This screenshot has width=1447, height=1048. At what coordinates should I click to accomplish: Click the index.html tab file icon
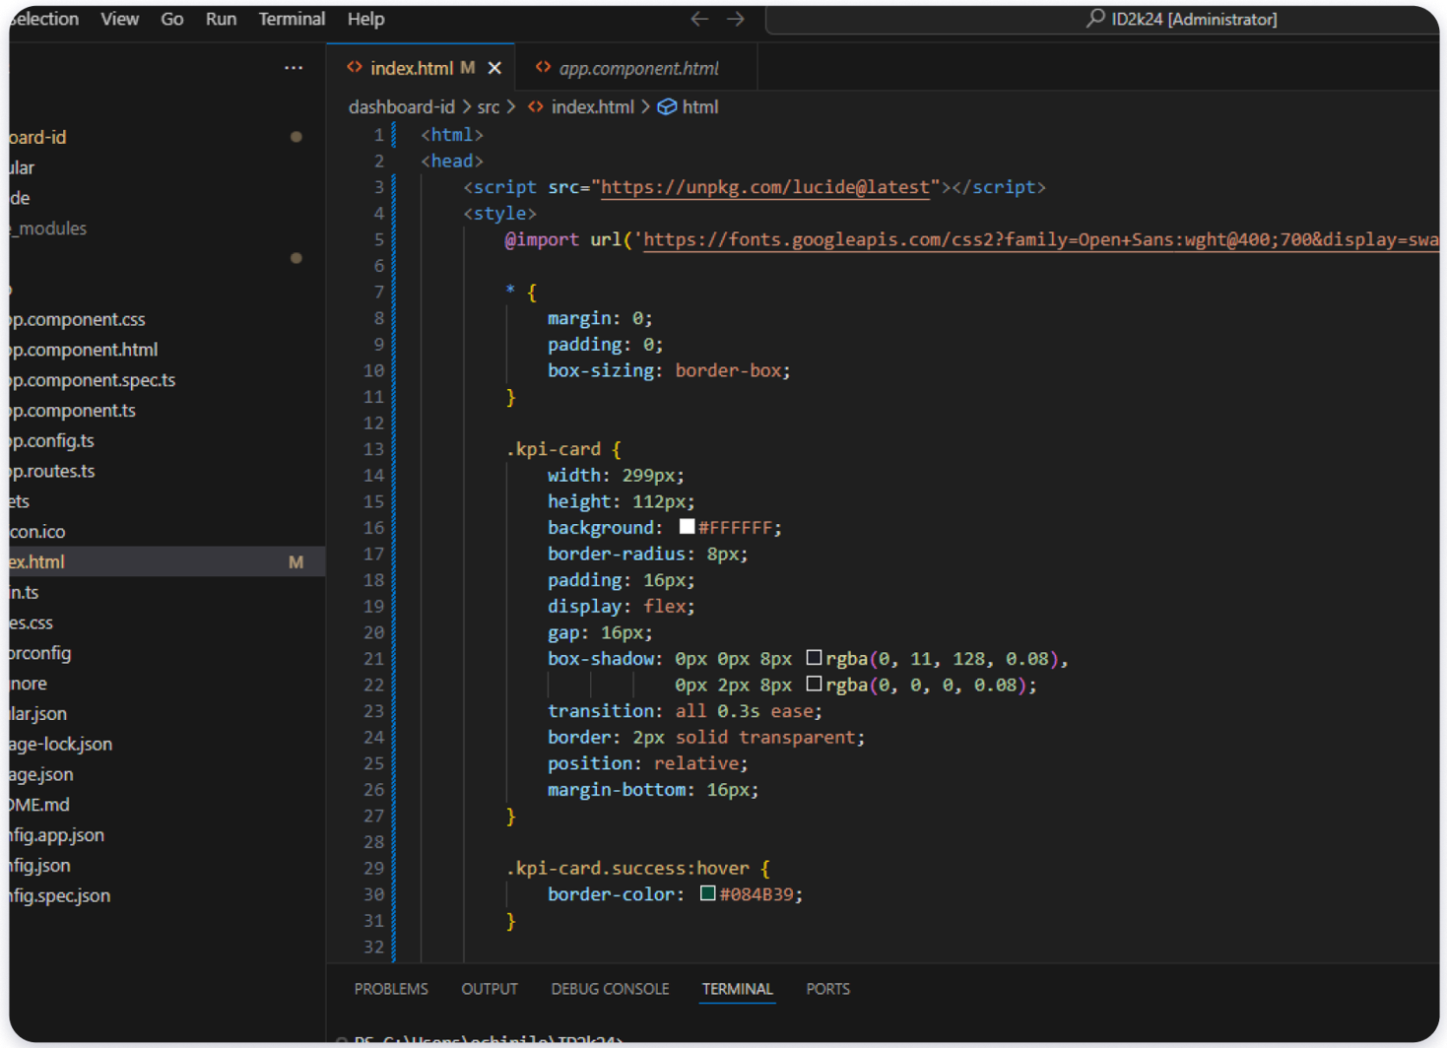click(355, 67)
